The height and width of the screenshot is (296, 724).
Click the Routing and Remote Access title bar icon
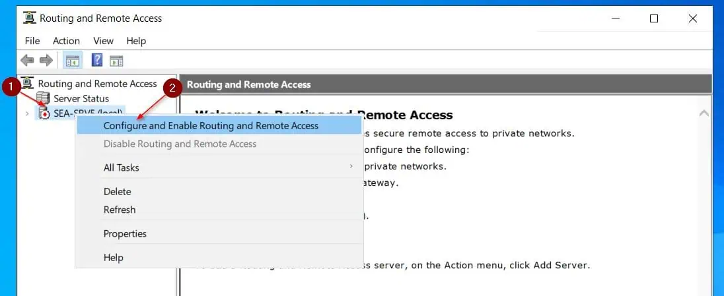tap(30, 18)
